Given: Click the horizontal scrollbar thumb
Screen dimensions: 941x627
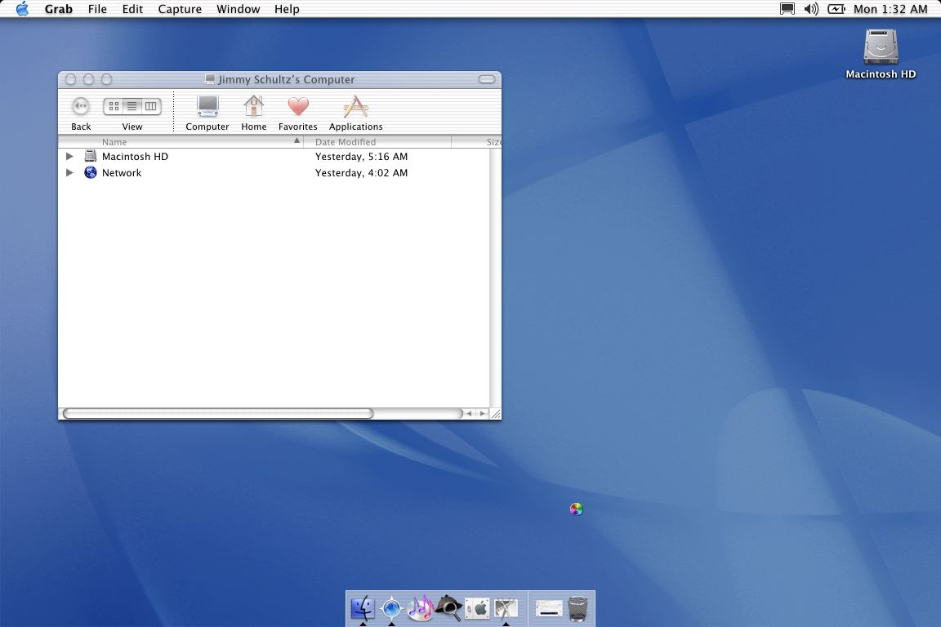Looking at the screenshot, I should 218,413.
